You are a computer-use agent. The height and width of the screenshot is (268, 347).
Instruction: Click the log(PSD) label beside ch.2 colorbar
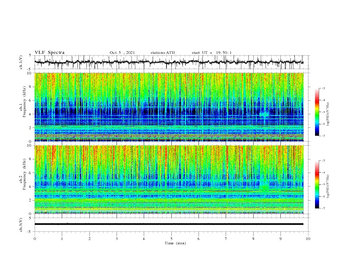tap(328, 187)
